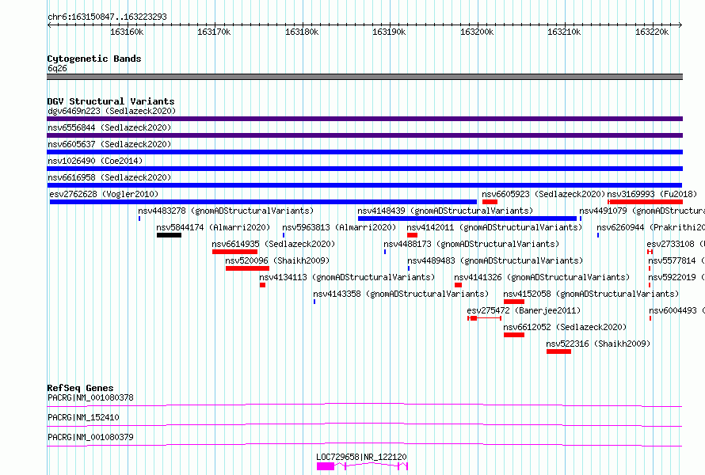Click the red bar under nsv522316 (Shaikh2009)

click(x=559, y=351)
